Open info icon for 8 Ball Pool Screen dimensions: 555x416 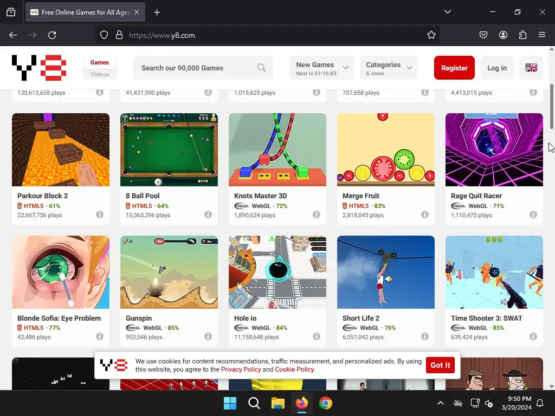click(208, 214)
